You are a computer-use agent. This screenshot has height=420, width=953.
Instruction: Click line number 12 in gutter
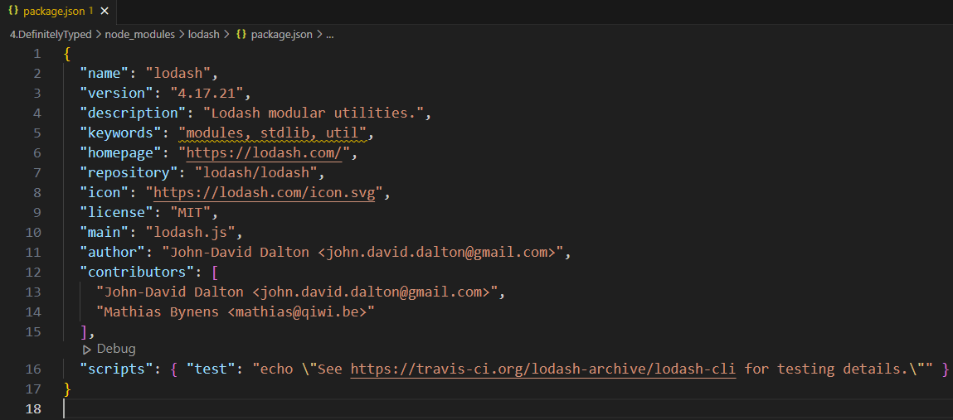tap(33, 271)
